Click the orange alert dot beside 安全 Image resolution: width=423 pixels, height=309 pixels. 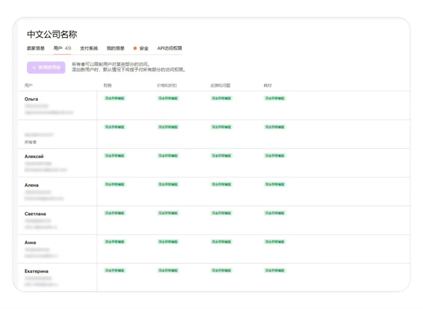click(135, 49)
